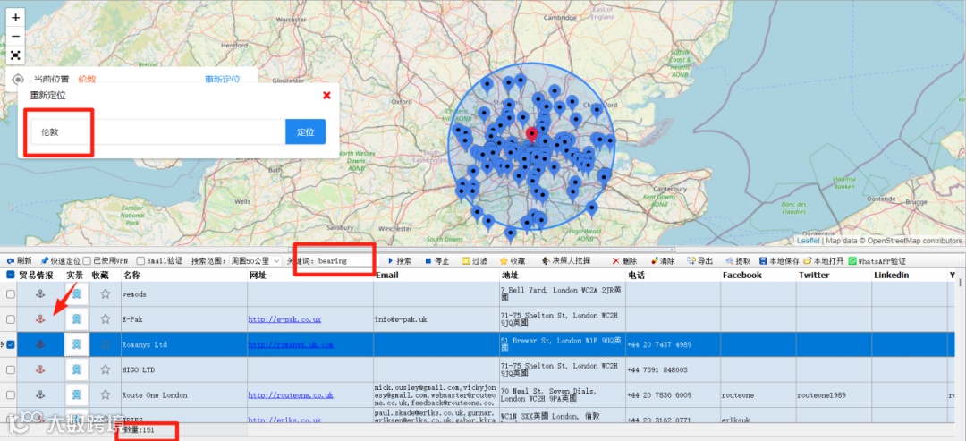The width and height of the screenshot is (966, 441).
Task: Zoom in on the map
Action: click(16, 17)
